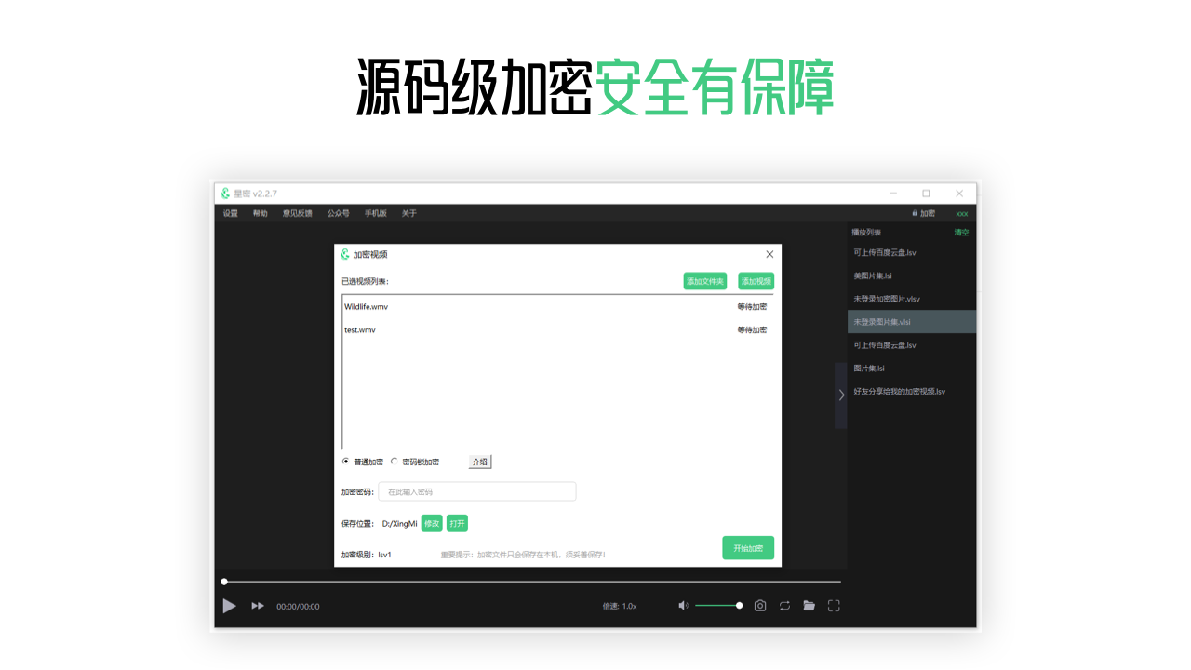Click the 介绍 button

(x=479, y=462)
